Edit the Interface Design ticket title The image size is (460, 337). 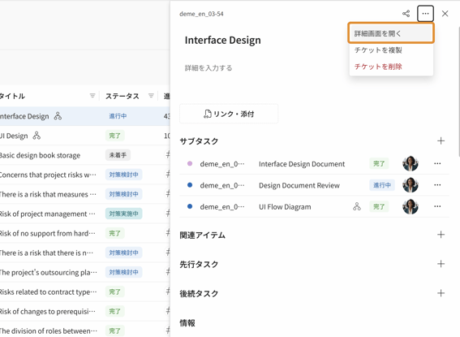[222, 40]
